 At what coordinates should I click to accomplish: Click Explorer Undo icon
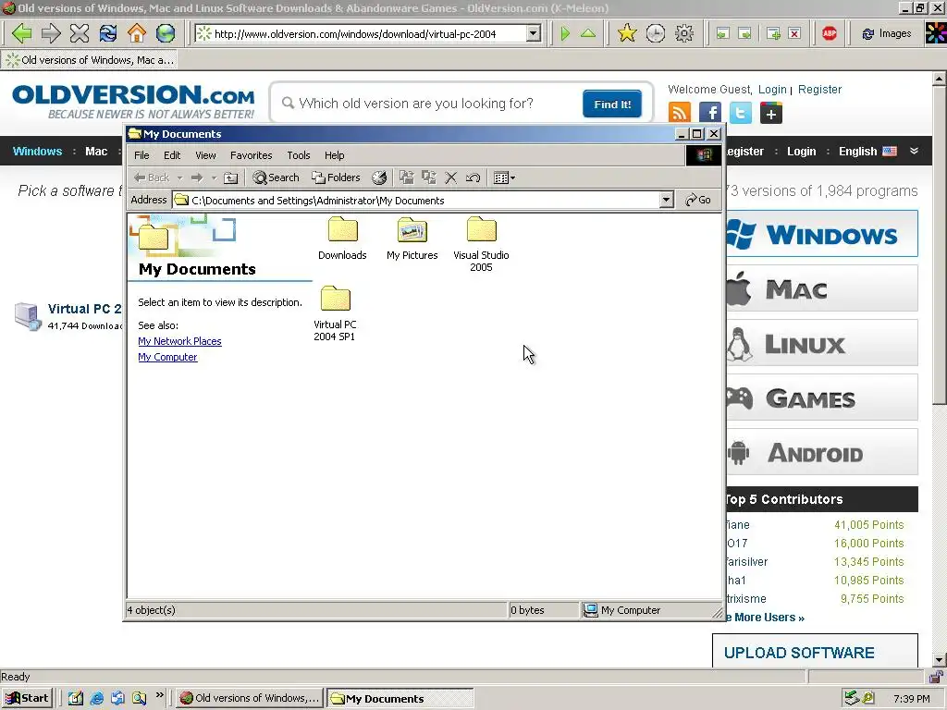pos(473,177)
